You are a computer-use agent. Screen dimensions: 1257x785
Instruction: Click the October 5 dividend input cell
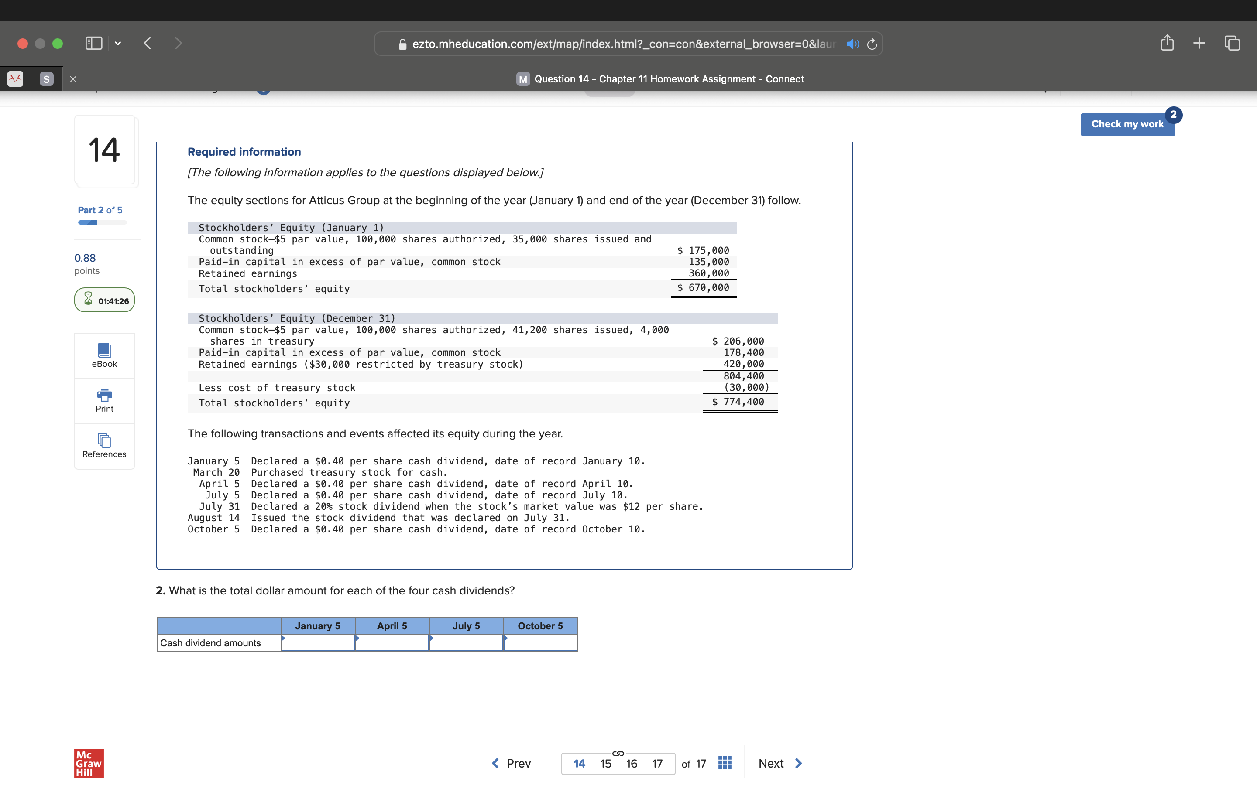click(540, 643)
